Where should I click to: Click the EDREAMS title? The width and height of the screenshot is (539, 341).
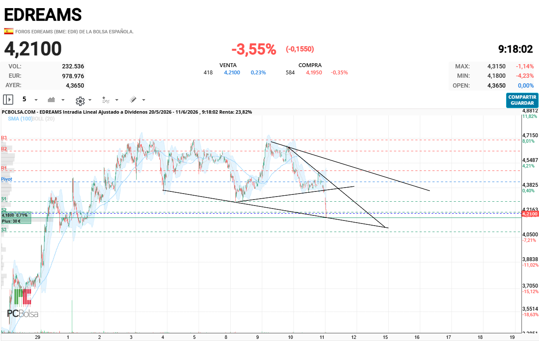43,15
